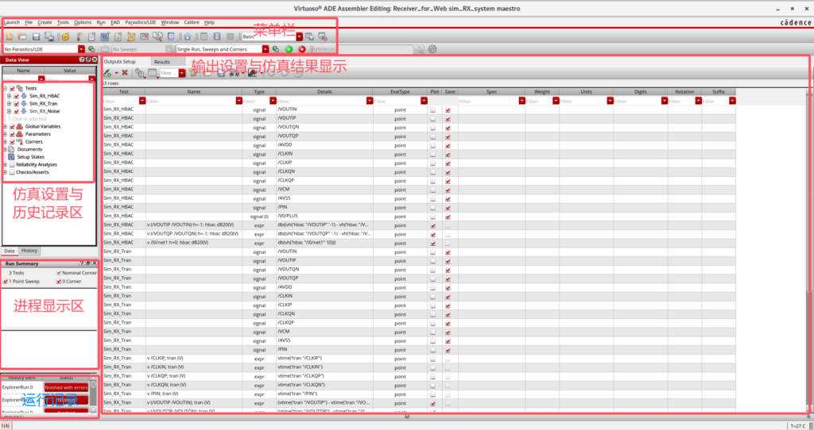
Task: Click the green Run Simulation button
Action: pos(289,48)
